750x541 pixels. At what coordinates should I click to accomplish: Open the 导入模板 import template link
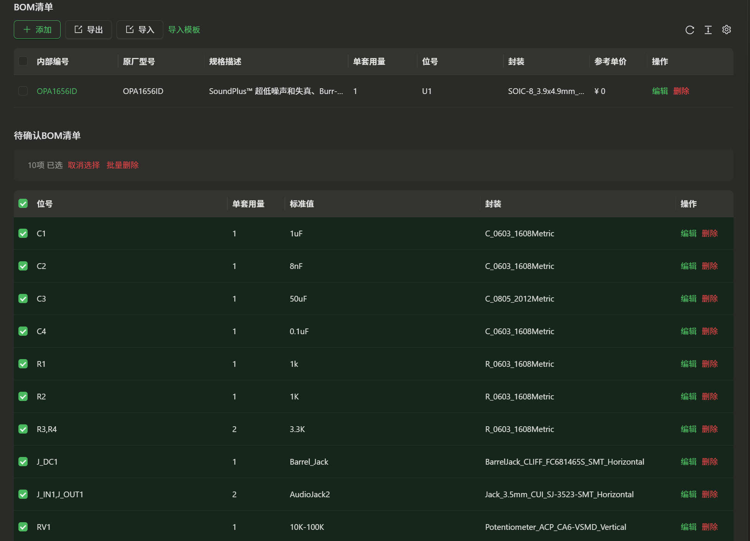pos(184,30)
